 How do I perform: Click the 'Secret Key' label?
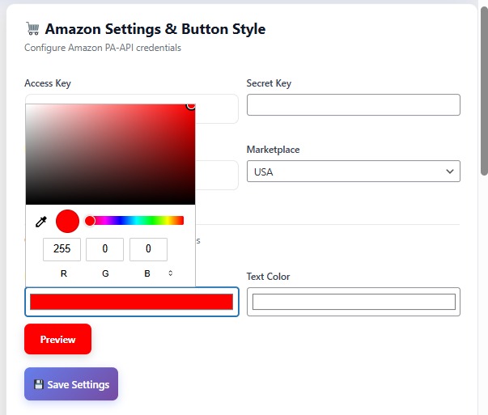(x=269, y=83)
